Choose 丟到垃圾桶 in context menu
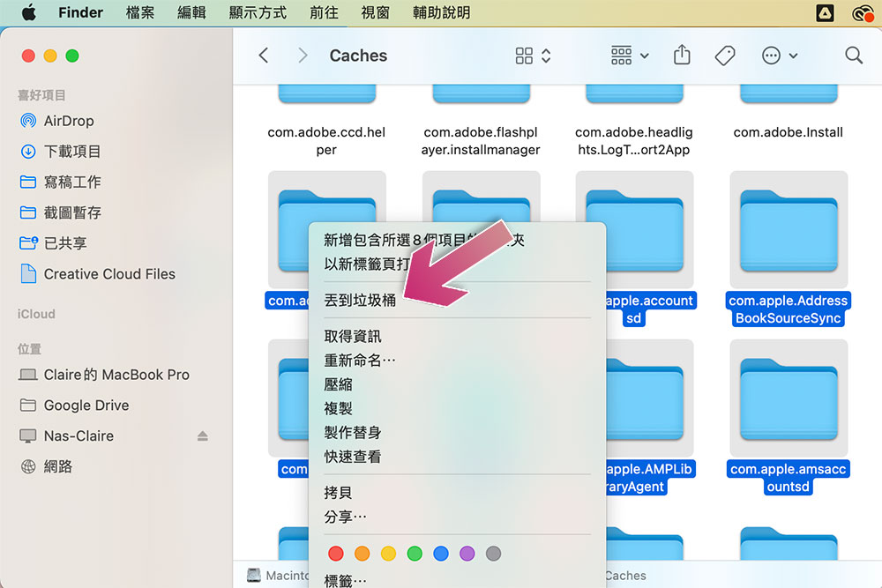Screen dimensions: 882x588 click(x=360, y=301)
